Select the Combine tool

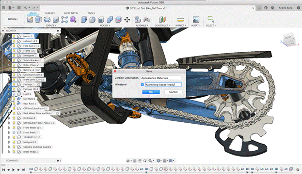point(110,20)
